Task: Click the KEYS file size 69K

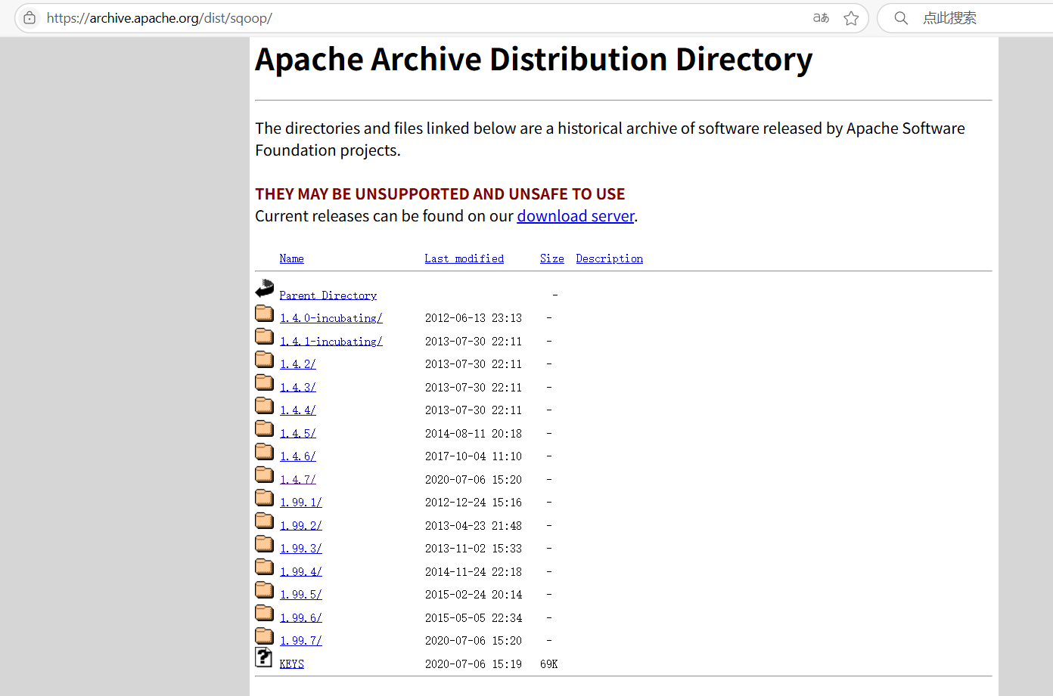Action: (x=548, y=664)
